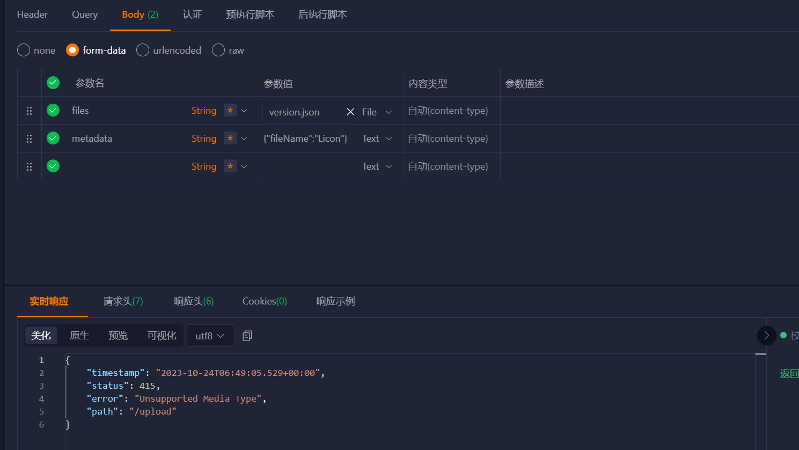Switch the response view to 可视化
The width and height of the screenshot is (799, 450).
pyautogui.click(x=162, y=336)
